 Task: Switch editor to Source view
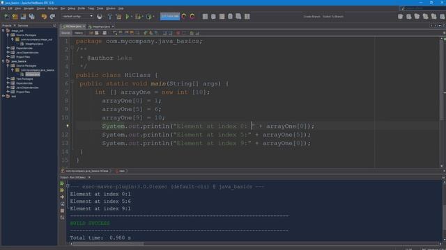66,33
